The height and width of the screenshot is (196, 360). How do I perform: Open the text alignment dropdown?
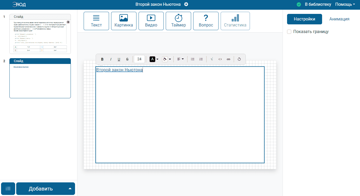180,59
